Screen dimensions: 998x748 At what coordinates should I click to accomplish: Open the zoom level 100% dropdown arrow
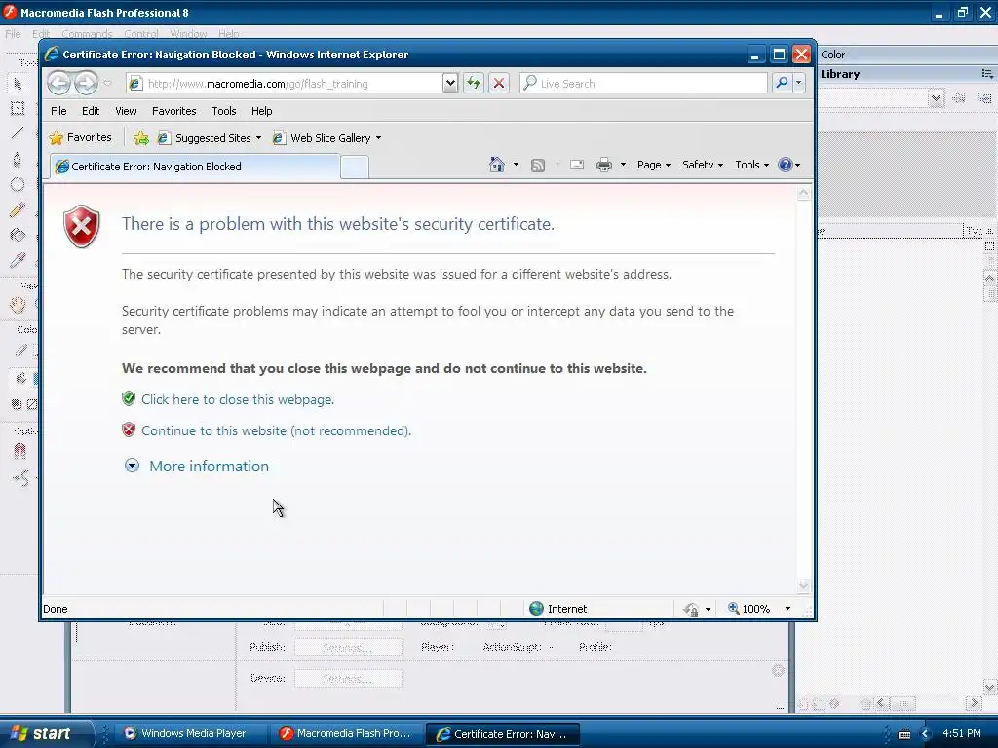[787, 609]
